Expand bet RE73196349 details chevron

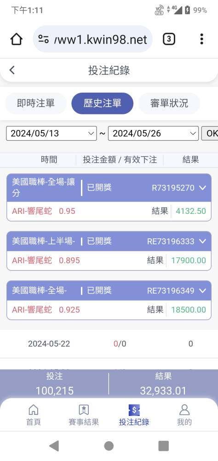pos(202,291)
